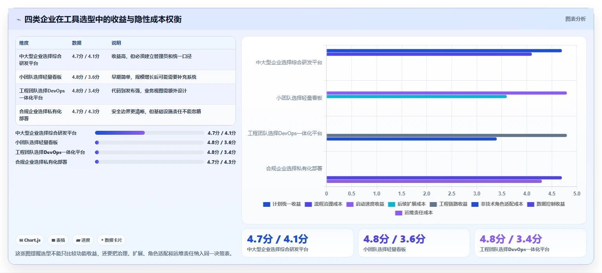Click the 后续扩展成本 cyan chart bar
This screenshot has width=602, height=273.
(416, 96)
